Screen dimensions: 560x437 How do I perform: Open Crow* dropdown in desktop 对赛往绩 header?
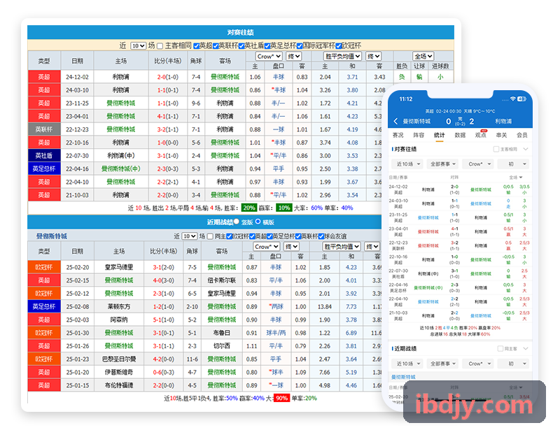269,57
